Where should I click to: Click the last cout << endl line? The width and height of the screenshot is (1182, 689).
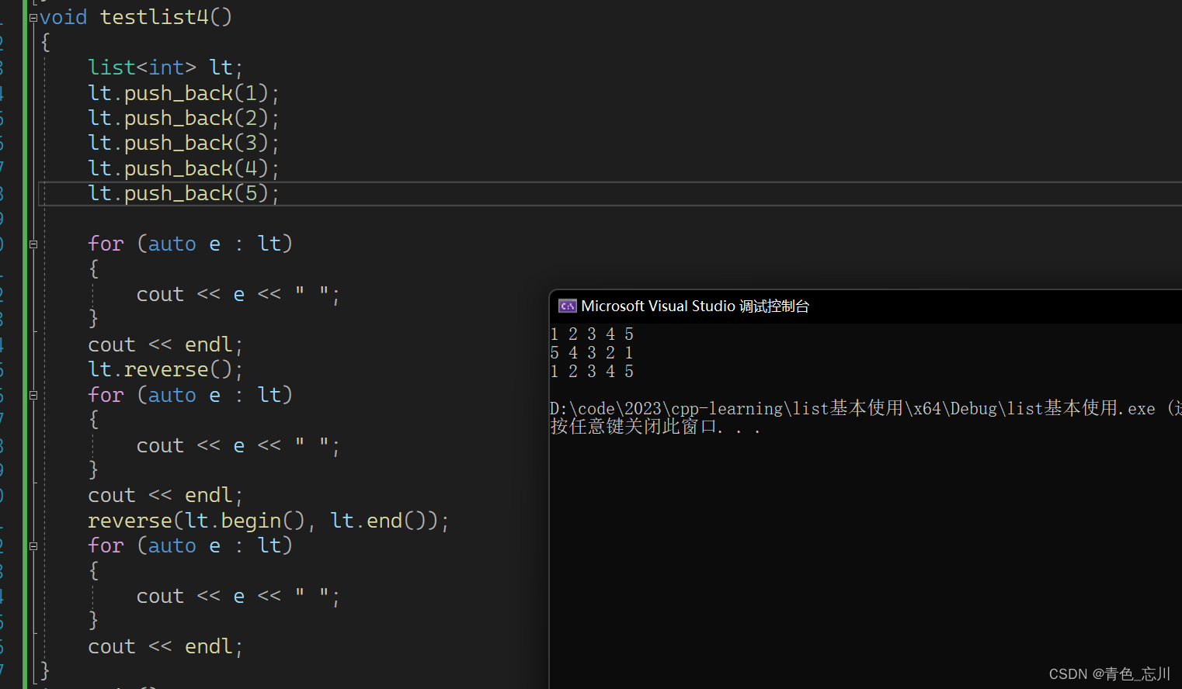coord(165,646)
